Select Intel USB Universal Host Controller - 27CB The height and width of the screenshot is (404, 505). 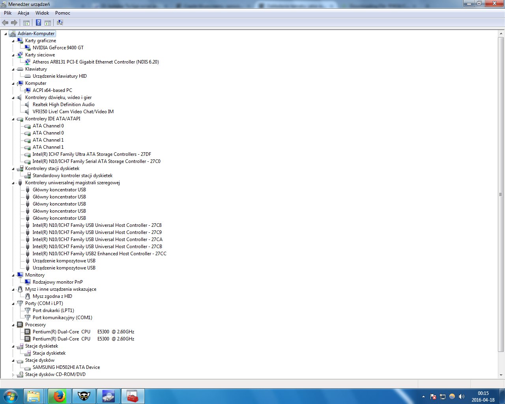97,247
